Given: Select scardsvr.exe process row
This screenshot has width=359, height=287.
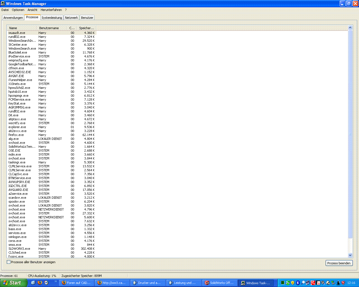Looking at the screenshot, I should (52, 198).
